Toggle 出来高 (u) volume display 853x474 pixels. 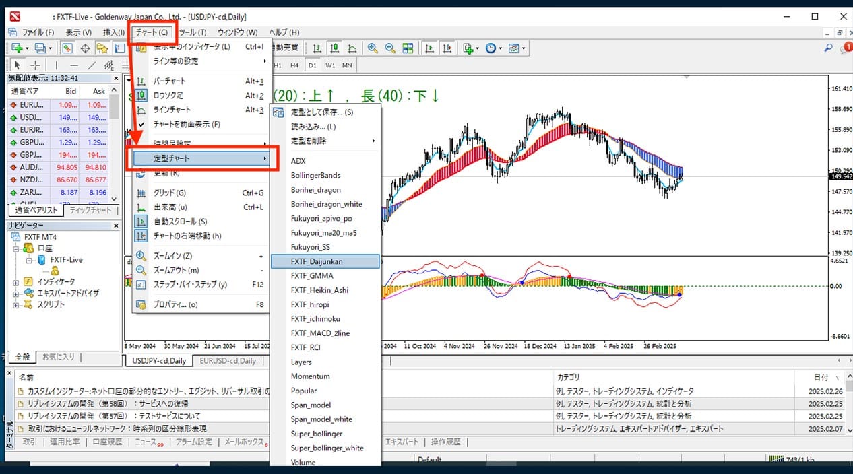click(201, 207)
